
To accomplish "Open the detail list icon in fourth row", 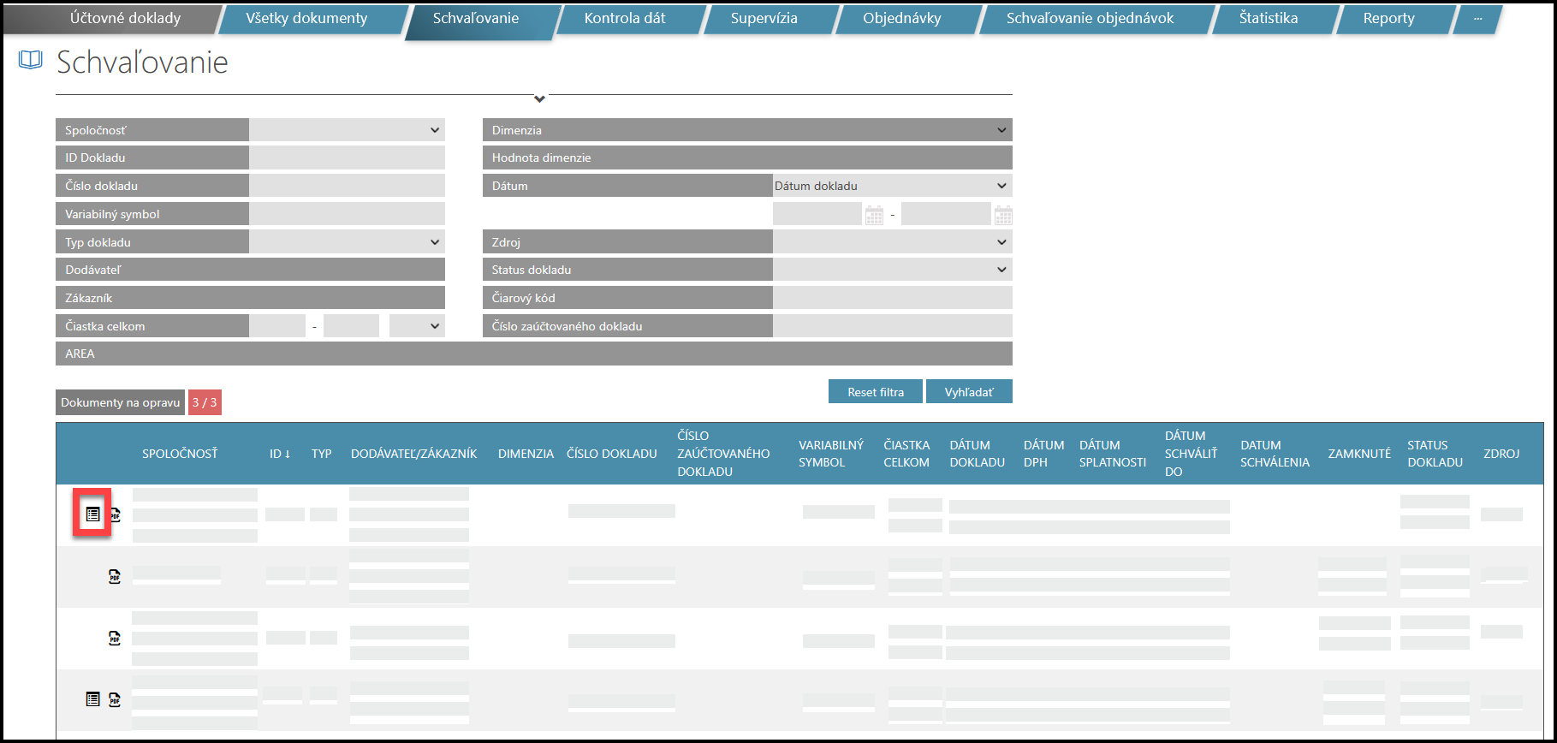I will click(x=92, y=699).
